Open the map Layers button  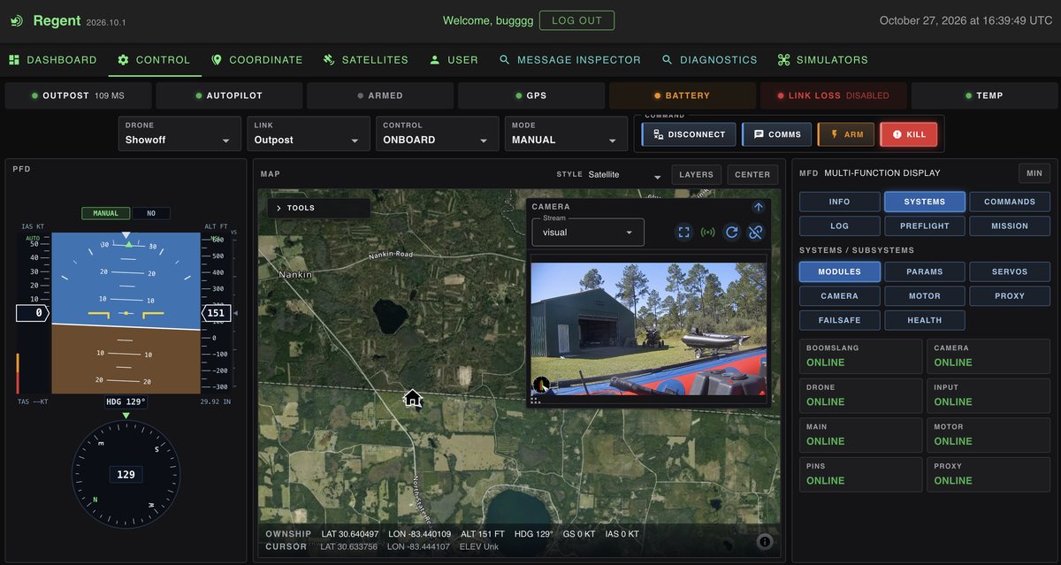[696, 175]
